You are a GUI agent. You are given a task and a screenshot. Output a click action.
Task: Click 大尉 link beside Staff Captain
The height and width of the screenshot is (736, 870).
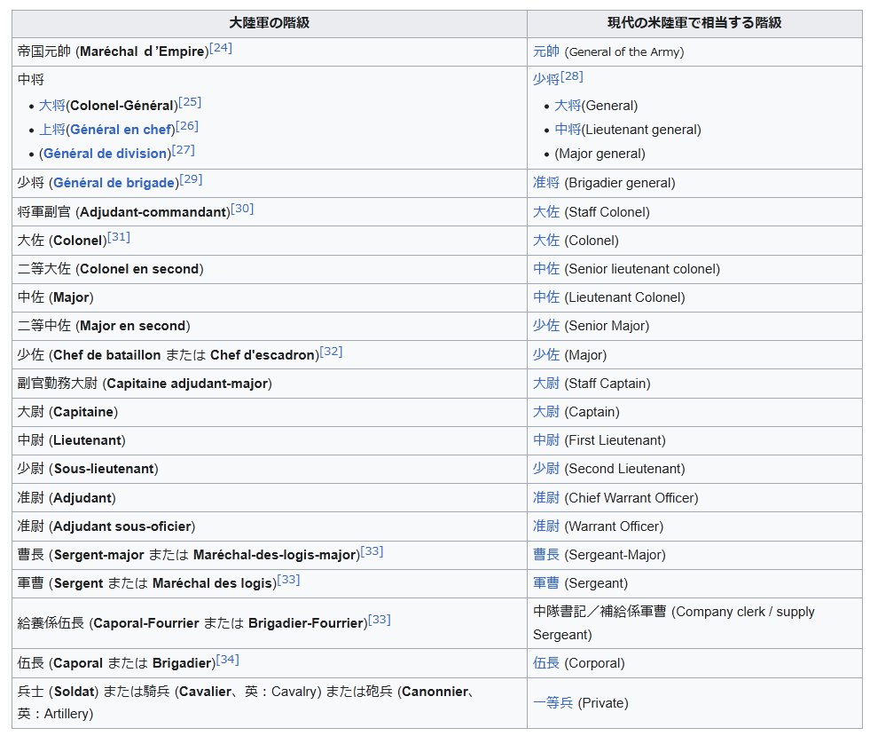click(x=545, y=384)
